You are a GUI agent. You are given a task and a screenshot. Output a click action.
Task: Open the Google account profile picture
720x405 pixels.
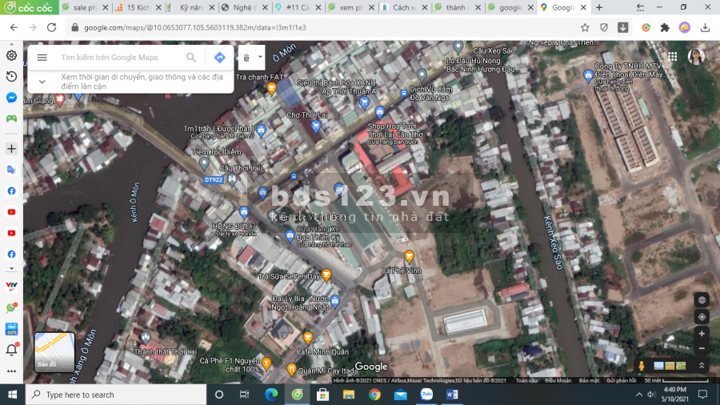tap(696, 56)
